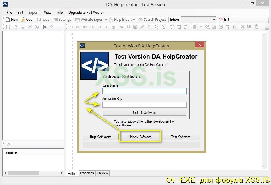Screen dimensions: 271x185
Task: Click Unlock Software inside the Activate Software panel
Action: click(145, 113)
